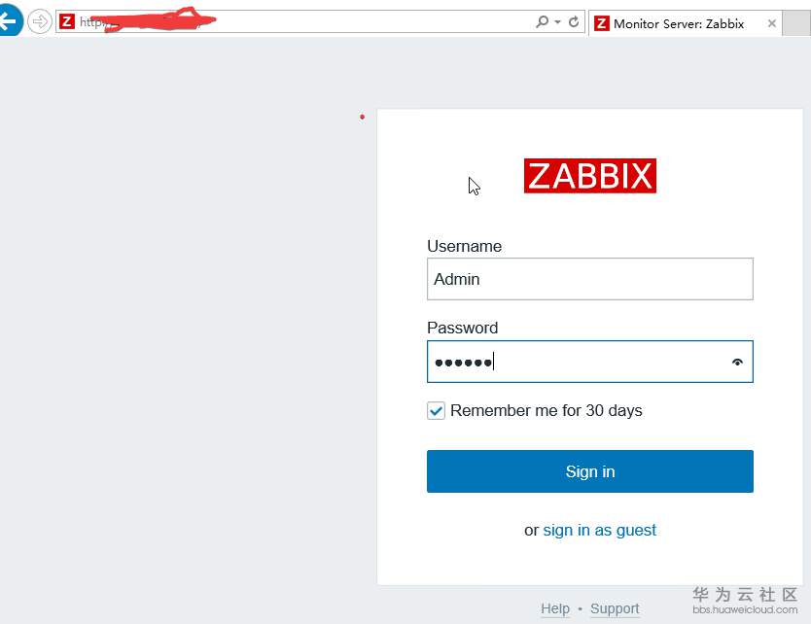Click the search magnifier icon in address bar
The width and height of the screenshot is (811, 624).
pyautogui.click(x=542, y=21)
